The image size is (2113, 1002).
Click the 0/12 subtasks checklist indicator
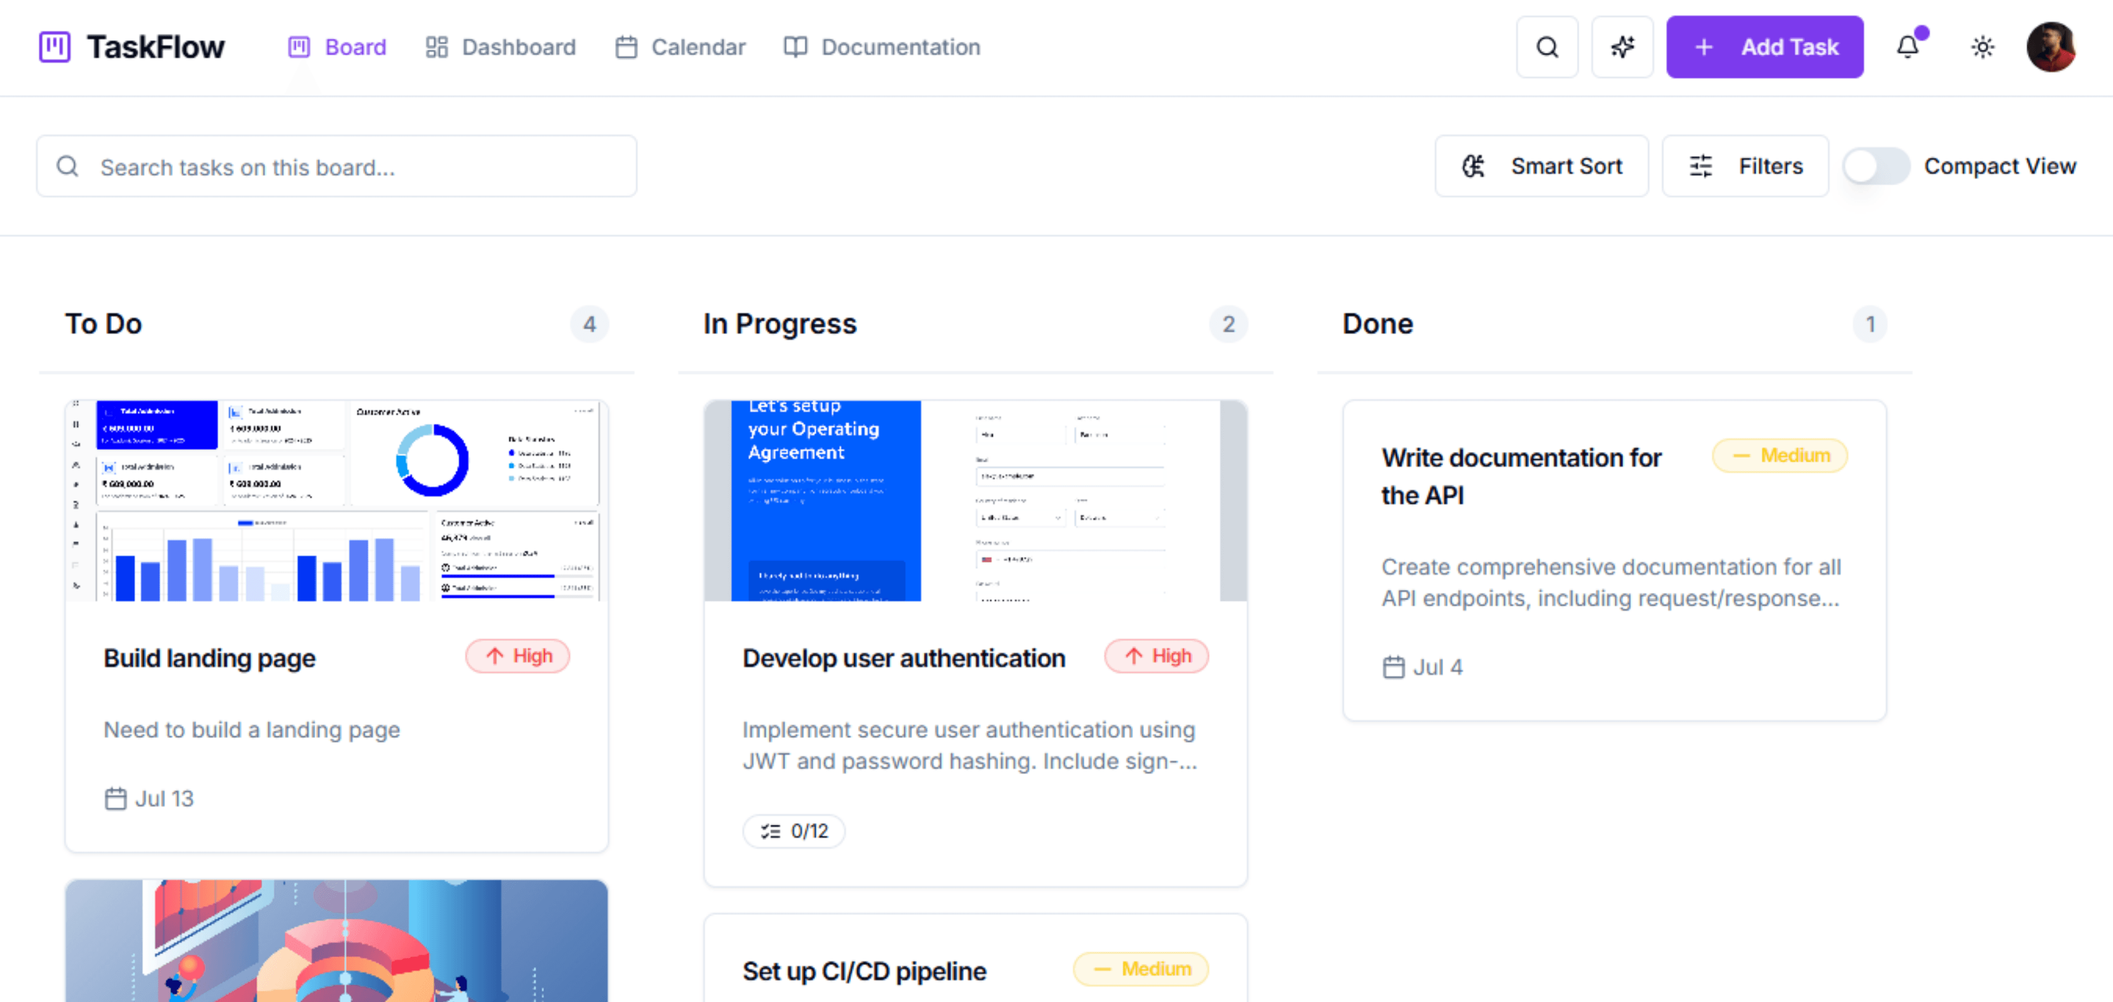pos(793,832)
